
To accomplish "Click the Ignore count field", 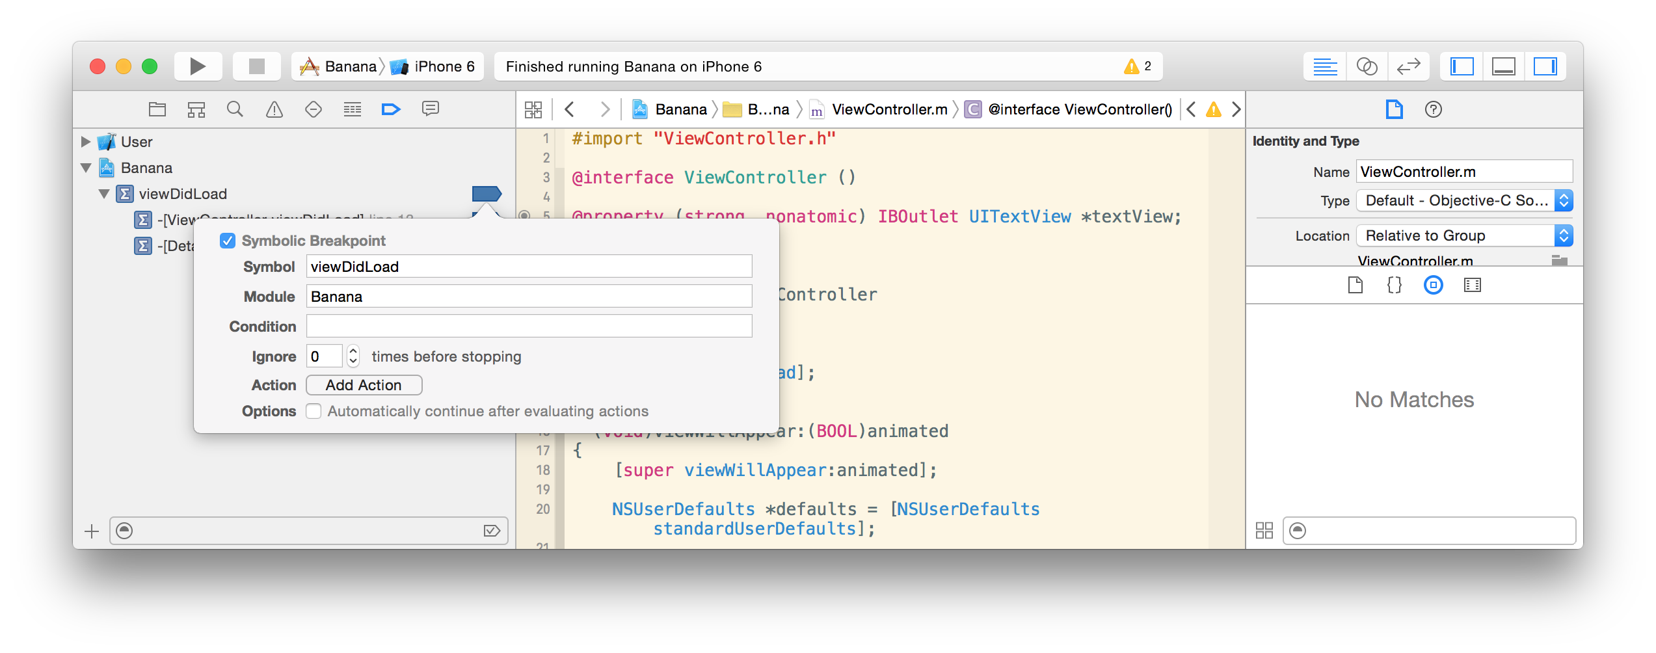I will click(x=324, y=356).
